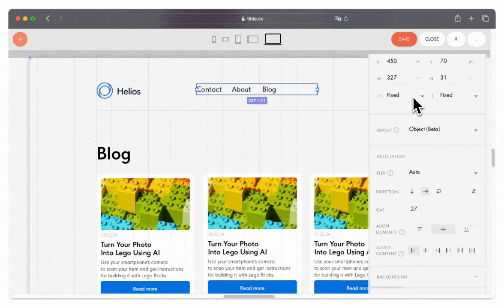504x308 pixels.
Task: Open the height sizing Fixed dropdown
Action: coord(459,95)
